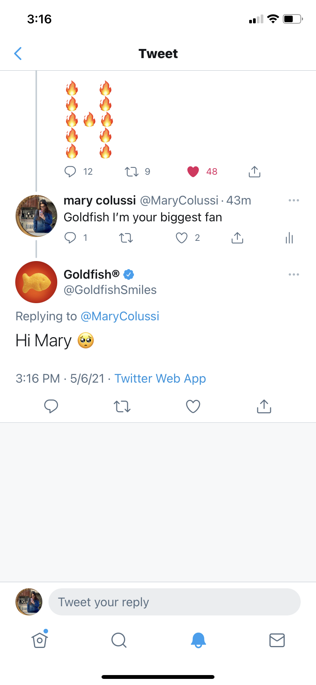View analytics for Mary's tweet

pyautogui.click(x=289, y=238)
